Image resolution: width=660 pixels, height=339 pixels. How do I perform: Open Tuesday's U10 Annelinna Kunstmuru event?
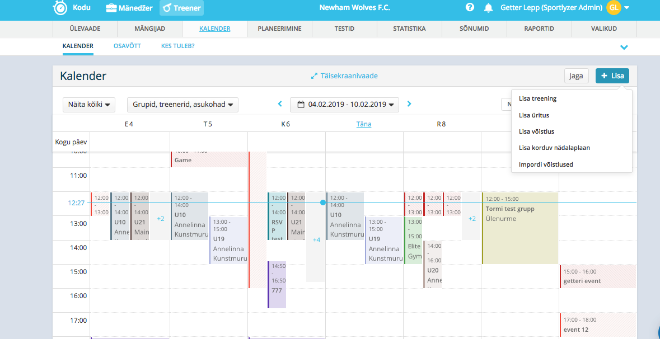coord(189,216)
